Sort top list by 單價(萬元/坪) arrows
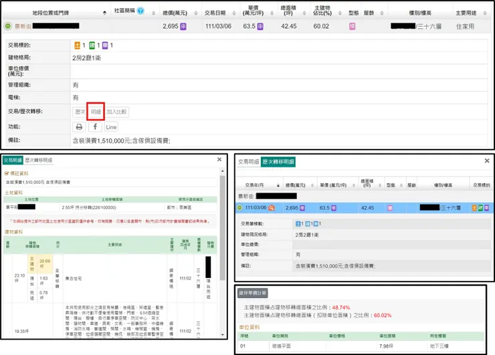 [272, 13]
